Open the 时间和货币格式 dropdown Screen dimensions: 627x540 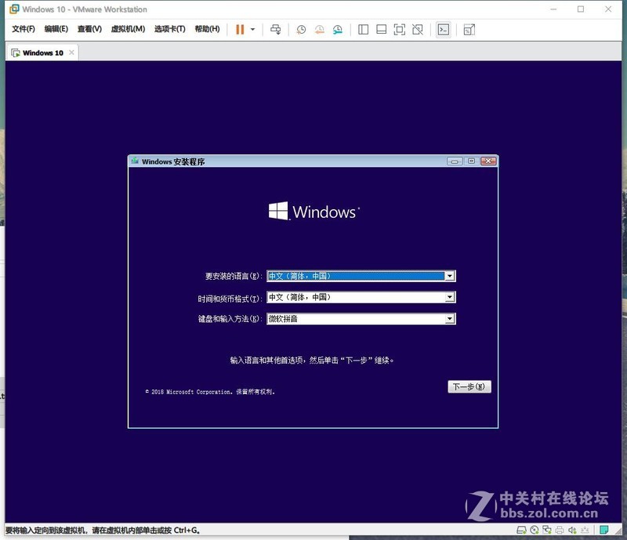coord(450,297)
